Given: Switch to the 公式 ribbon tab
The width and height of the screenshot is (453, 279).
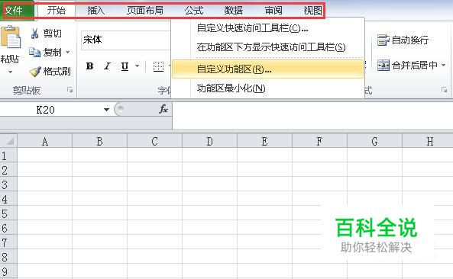Looking at the screenshot, I should (194, 11).
